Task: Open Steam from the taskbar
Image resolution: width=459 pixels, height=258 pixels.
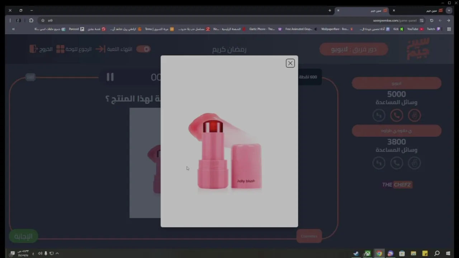Action: coord(356,253)
